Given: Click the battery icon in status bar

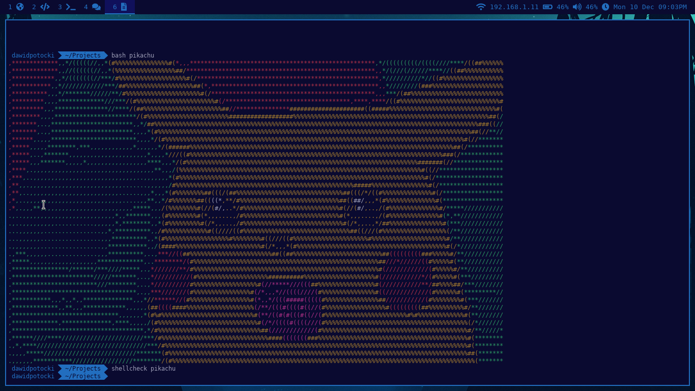Looking at the screenshot, I should pyautogui.click(x=547, y=7).
